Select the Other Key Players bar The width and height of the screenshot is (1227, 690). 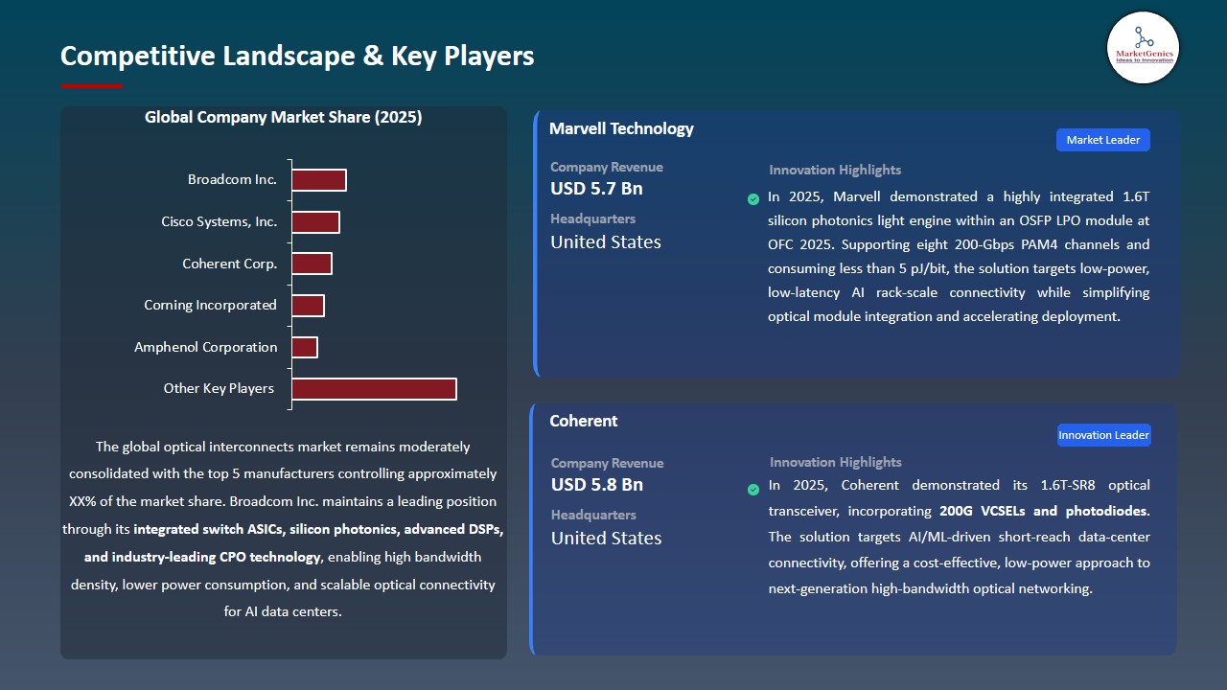374,389
